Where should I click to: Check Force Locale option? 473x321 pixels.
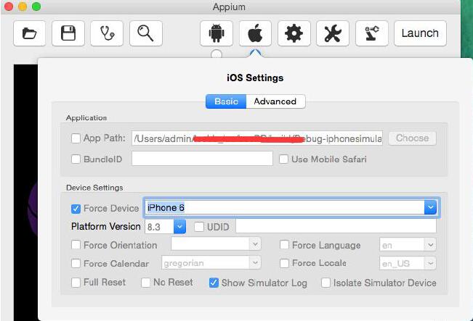coord(284,263)
